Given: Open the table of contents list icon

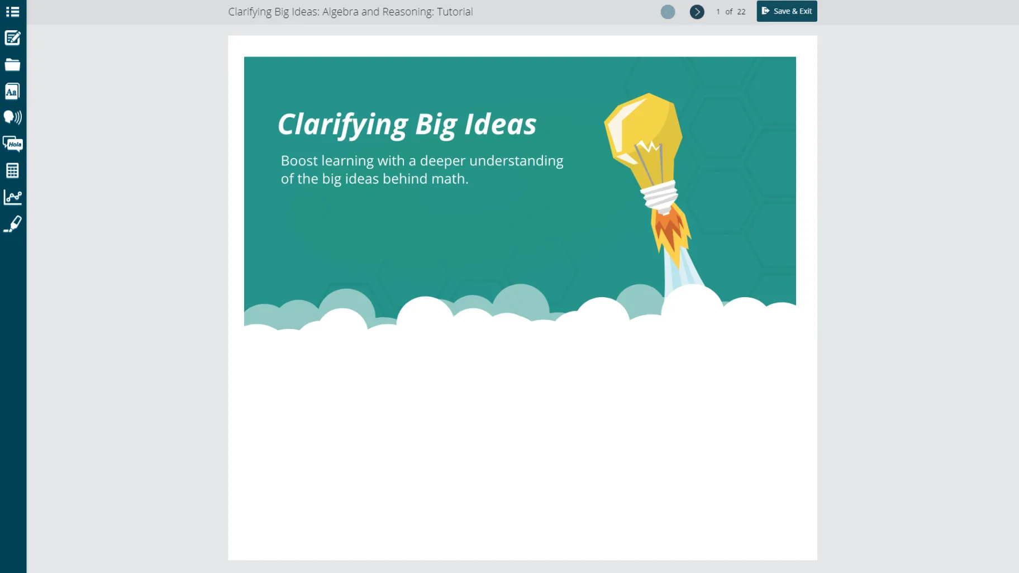Looking at the screenshot, I should pos(12,12).
